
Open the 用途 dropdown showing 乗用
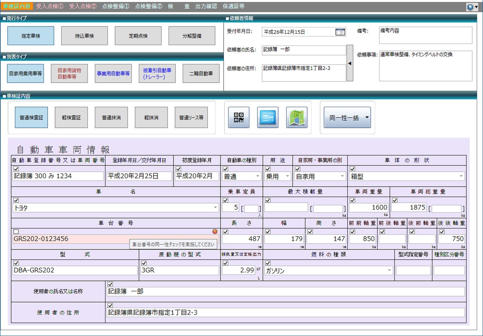coord(278,176)
